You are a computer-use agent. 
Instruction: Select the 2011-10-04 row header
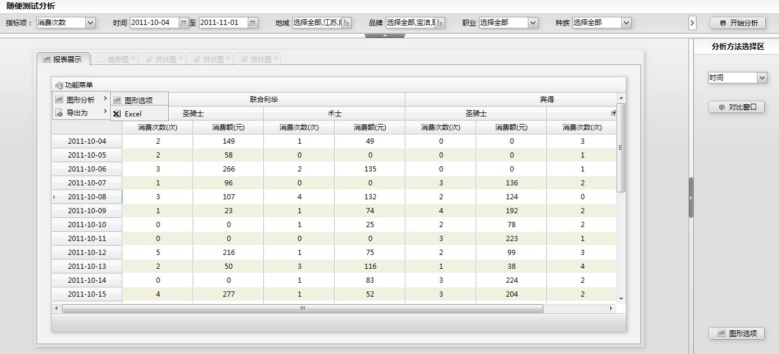tap(87, 141)
